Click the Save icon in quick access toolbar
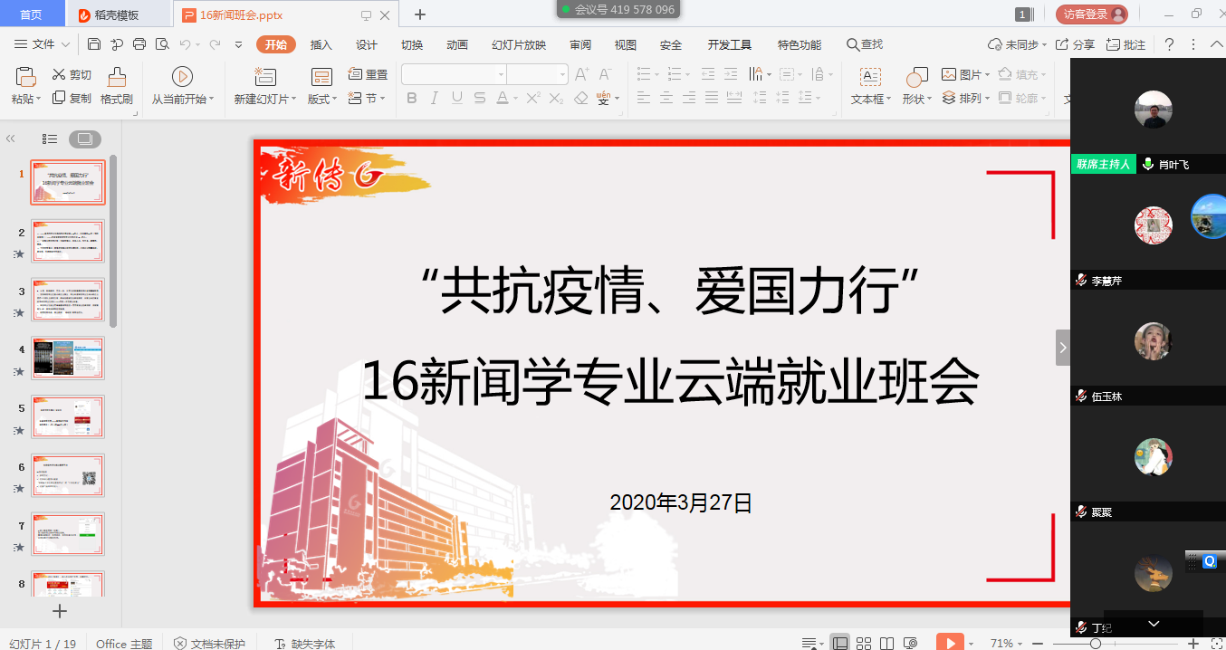Screen dimensions: 1226x650 click(94, 44)
